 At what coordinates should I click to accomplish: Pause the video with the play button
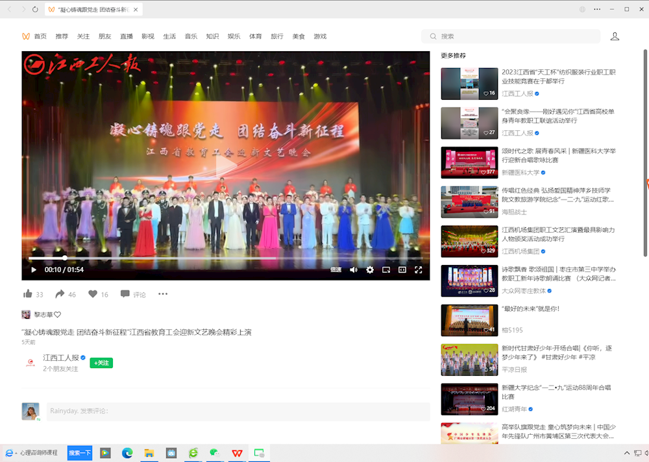33,270
